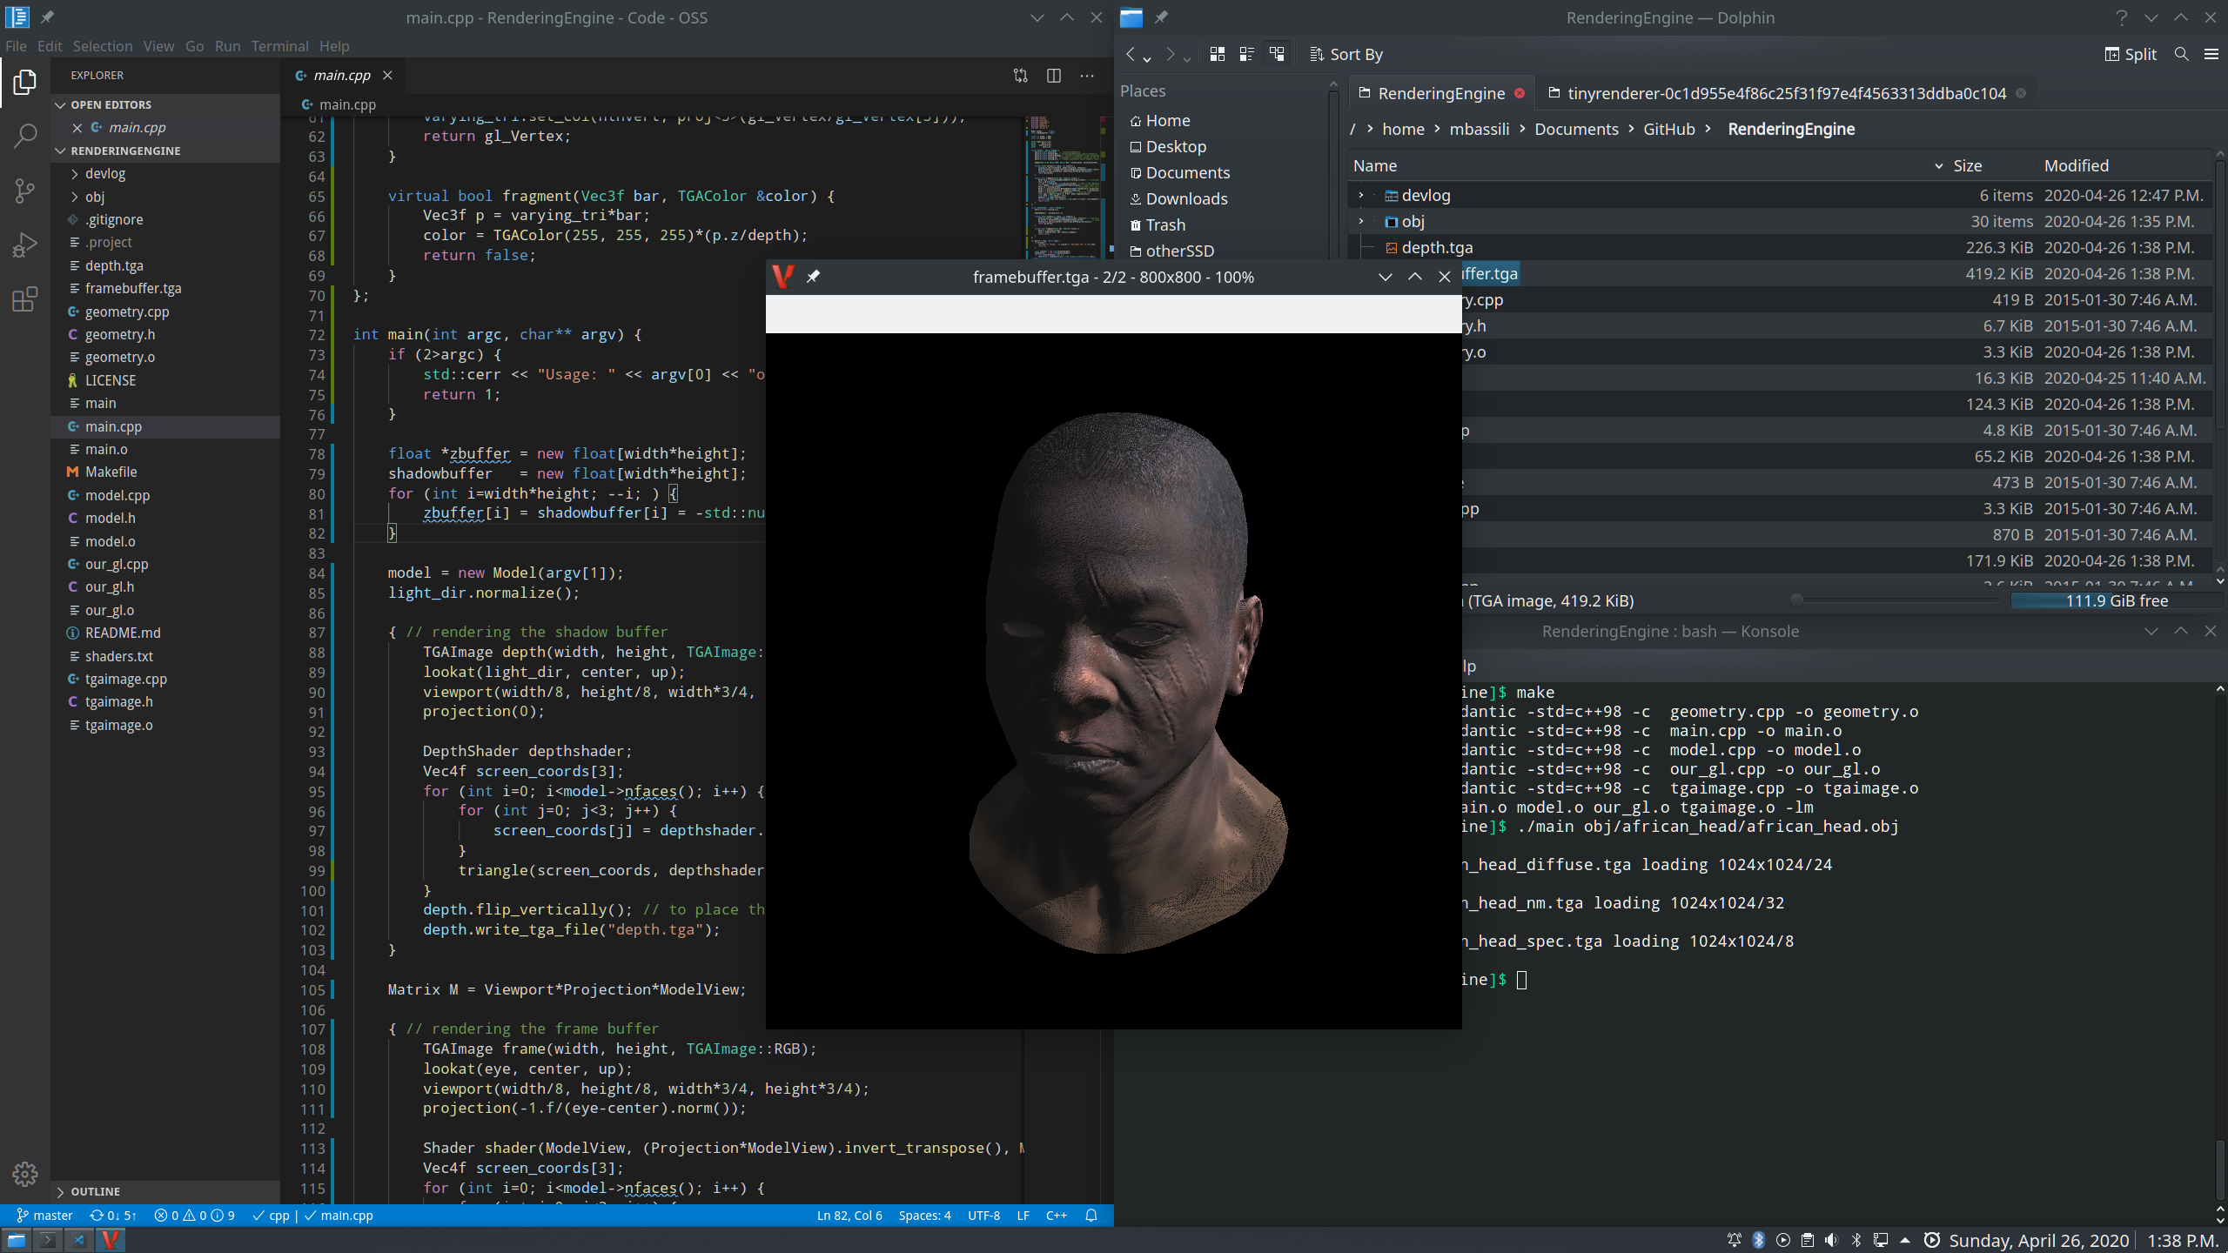Open the Run menu in Code
Viewport: 2228px width, 1253px height.
(227, 46)
